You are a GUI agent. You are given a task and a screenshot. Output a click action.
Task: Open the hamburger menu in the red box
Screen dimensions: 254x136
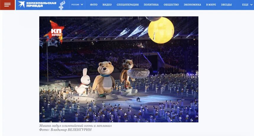tap(7, 5)
